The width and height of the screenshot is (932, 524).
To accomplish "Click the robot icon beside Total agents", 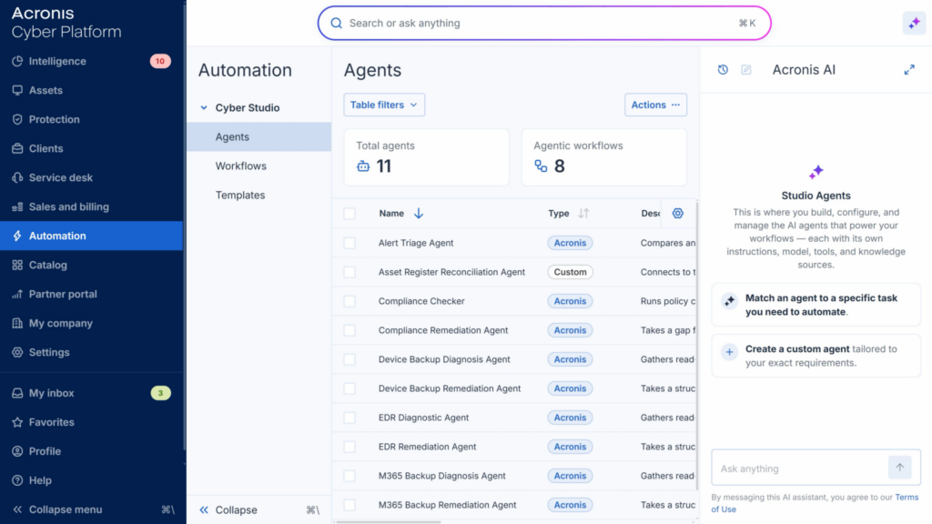I will pyautogui.click(x=363, y=166).
